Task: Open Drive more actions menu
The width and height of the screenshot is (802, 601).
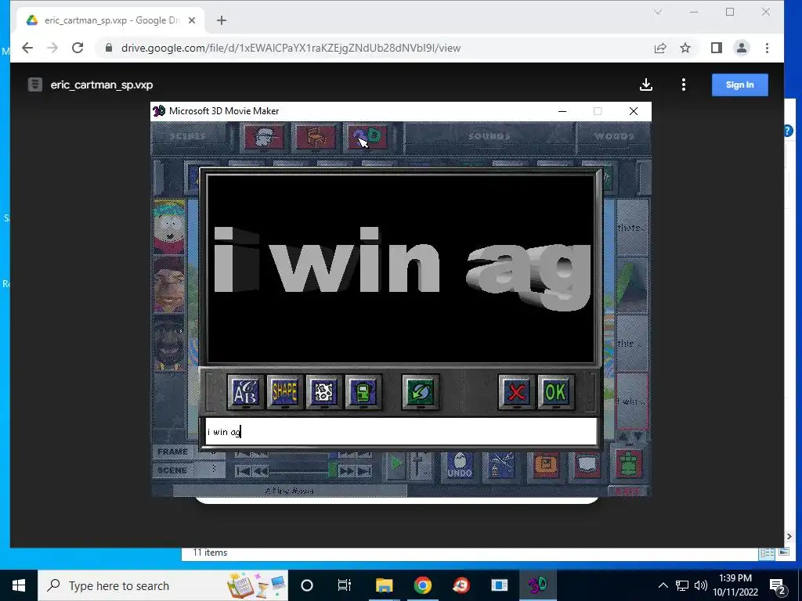Action: pos(683,85)
